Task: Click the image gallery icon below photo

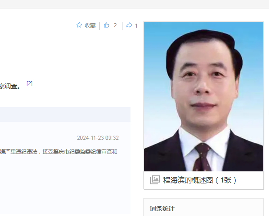Action: click(155, 180)
